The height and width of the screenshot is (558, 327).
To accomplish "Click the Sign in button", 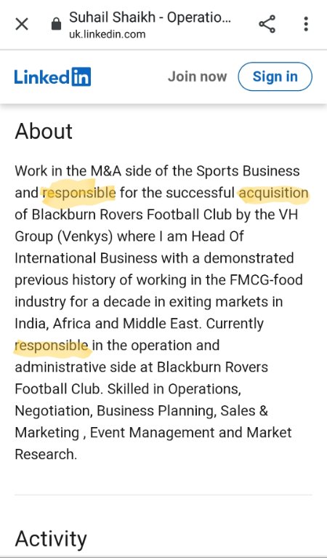I will (x=275, y=76).
